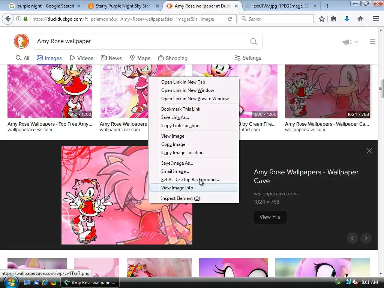Activate Amy Rose wallpaper taskbar button
Viewport: 384px width, 288px height.
pyautogui.click(x=90, y=283)
